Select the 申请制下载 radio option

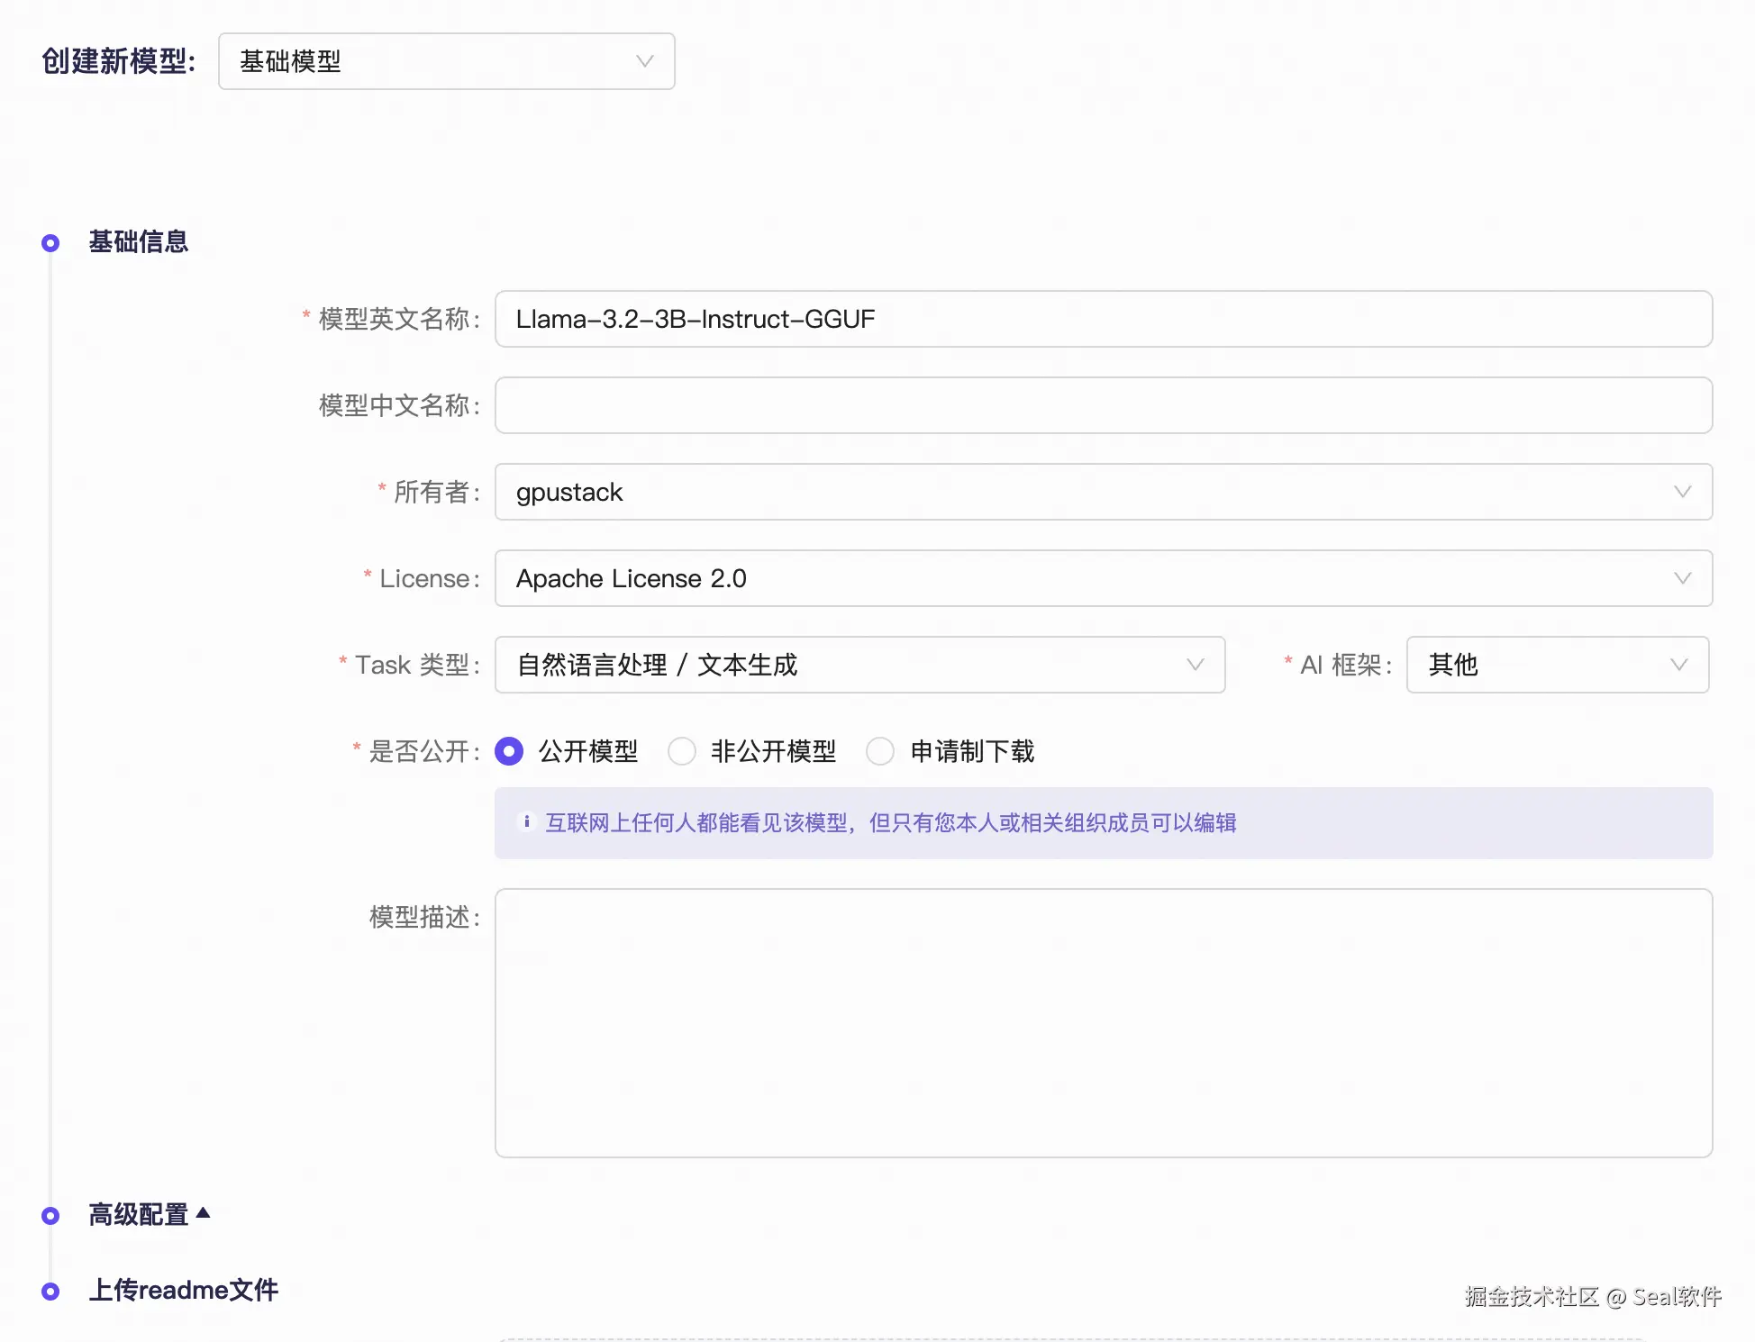click(x=880, y=751)
